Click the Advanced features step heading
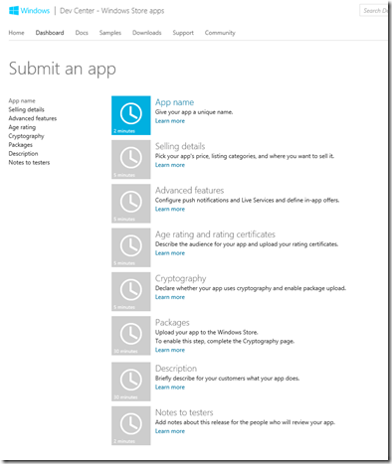Viewport: 392px width, 464px height. click(189, 191)
